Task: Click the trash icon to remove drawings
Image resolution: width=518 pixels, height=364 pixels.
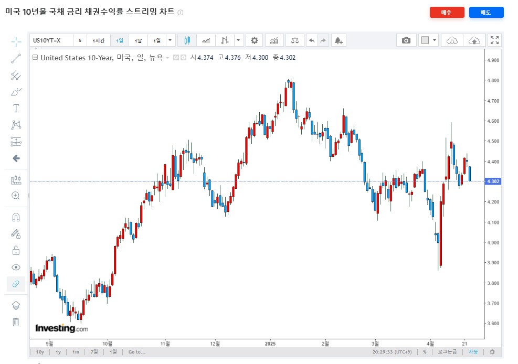Action: point(16,322)
